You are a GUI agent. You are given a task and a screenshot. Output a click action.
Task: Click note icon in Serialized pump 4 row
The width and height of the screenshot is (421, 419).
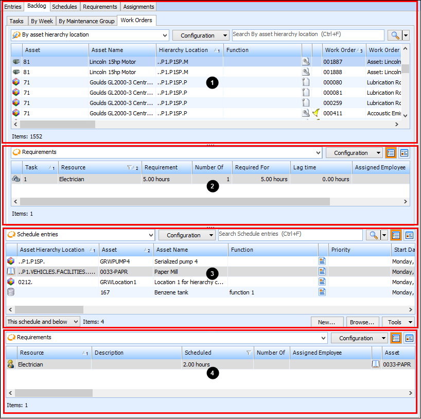(x=322, y=261)
